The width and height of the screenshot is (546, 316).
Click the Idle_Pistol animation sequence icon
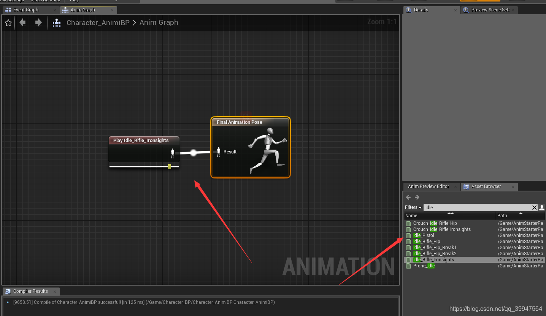[x=409, y=235]
